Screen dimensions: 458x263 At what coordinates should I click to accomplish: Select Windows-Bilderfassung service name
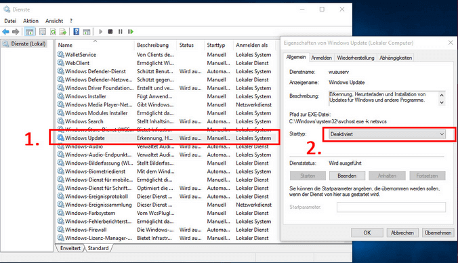pos(99,163)
